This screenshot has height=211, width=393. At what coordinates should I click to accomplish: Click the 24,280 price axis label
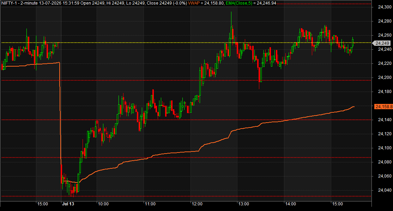pos(385,21)
